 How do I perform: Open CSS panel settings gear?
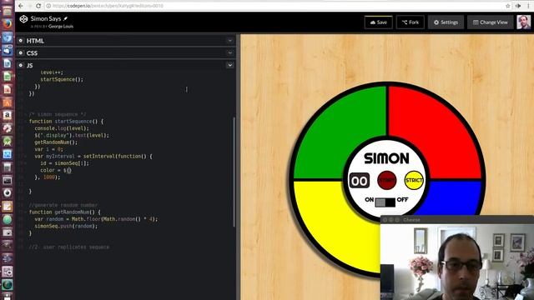[21, 52]
